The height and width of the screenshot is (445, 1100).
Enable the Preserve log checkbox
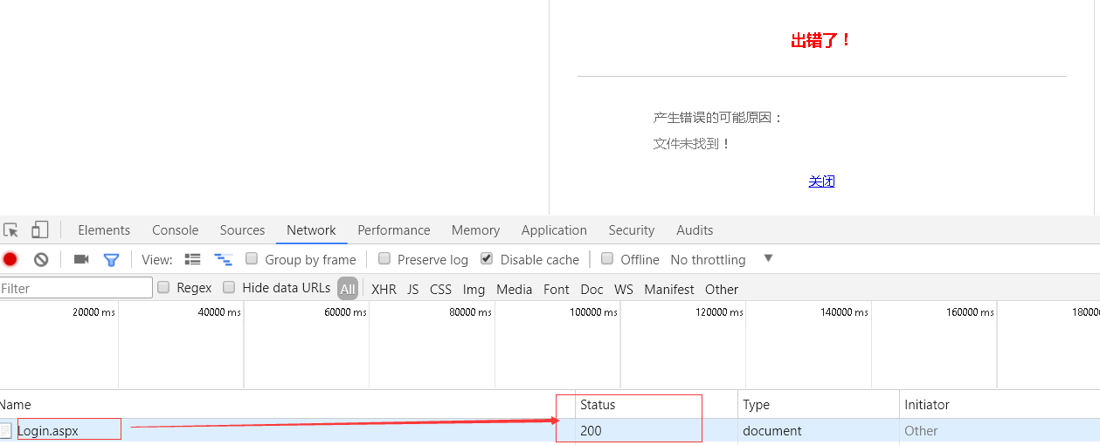384,259
